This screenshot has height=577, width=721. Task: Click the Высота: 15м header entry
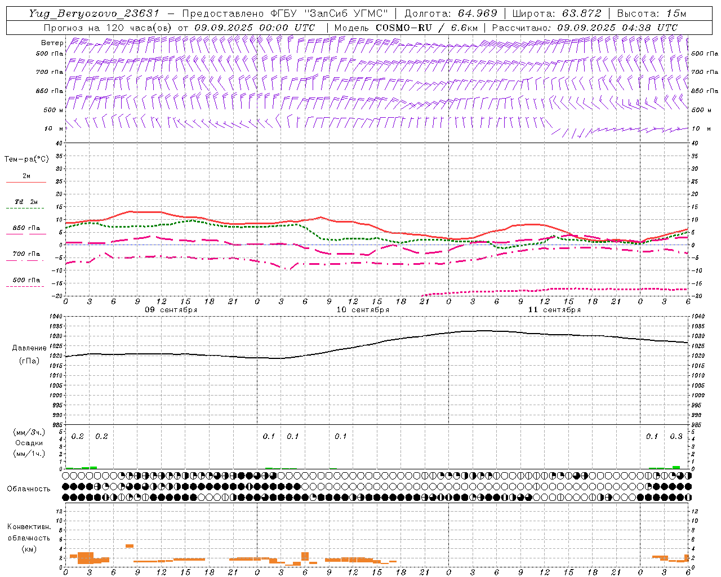(x=652, y=14)
